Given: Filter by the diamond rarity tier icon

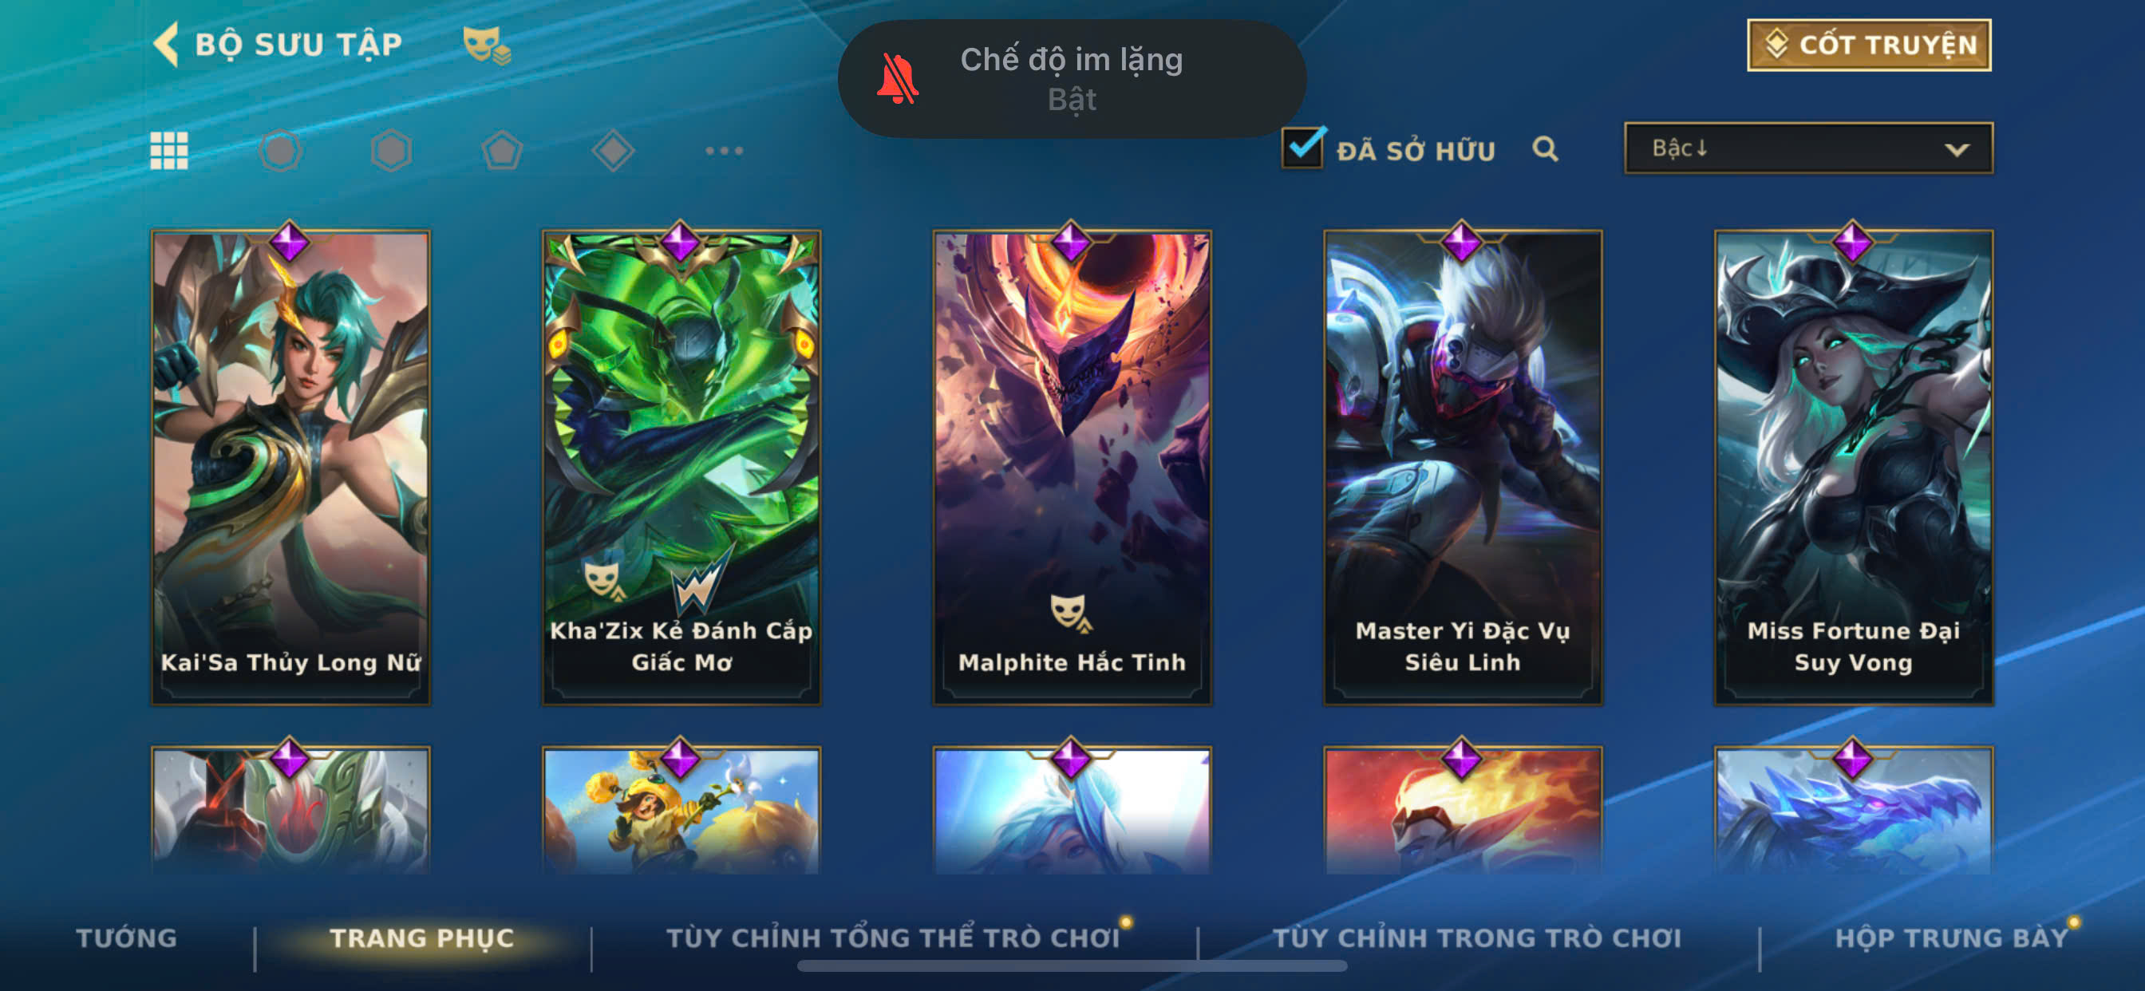Looking at the screenshot, I should [x=613, y=151].
